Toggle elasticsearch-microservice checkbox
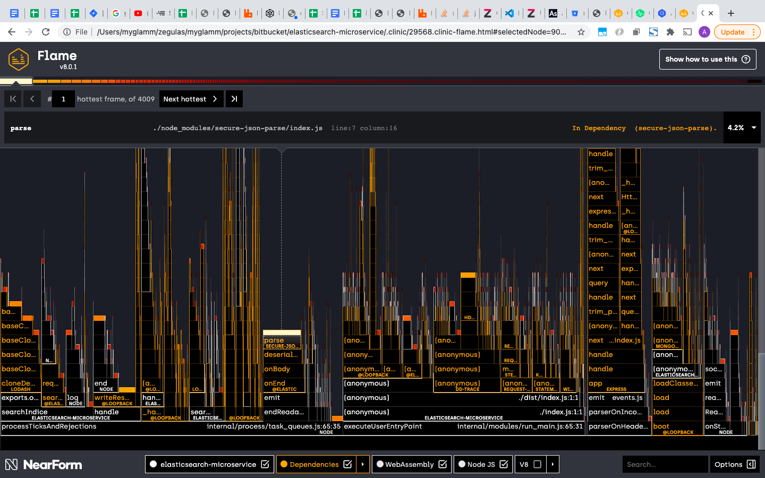Image resolution: width=765 pixels, height=478 pixels. pyautogui.click(x=265, y=464)
